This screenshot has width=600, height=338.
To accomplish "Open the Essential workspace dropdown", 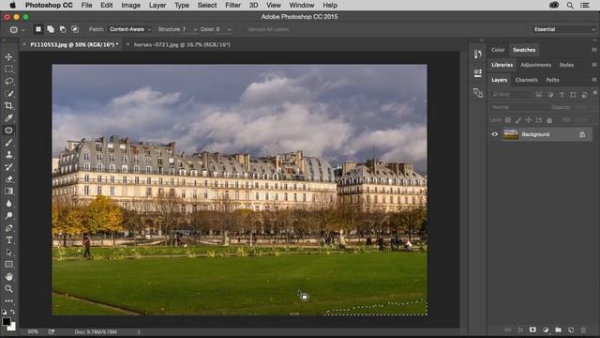I will pos(564,29).
